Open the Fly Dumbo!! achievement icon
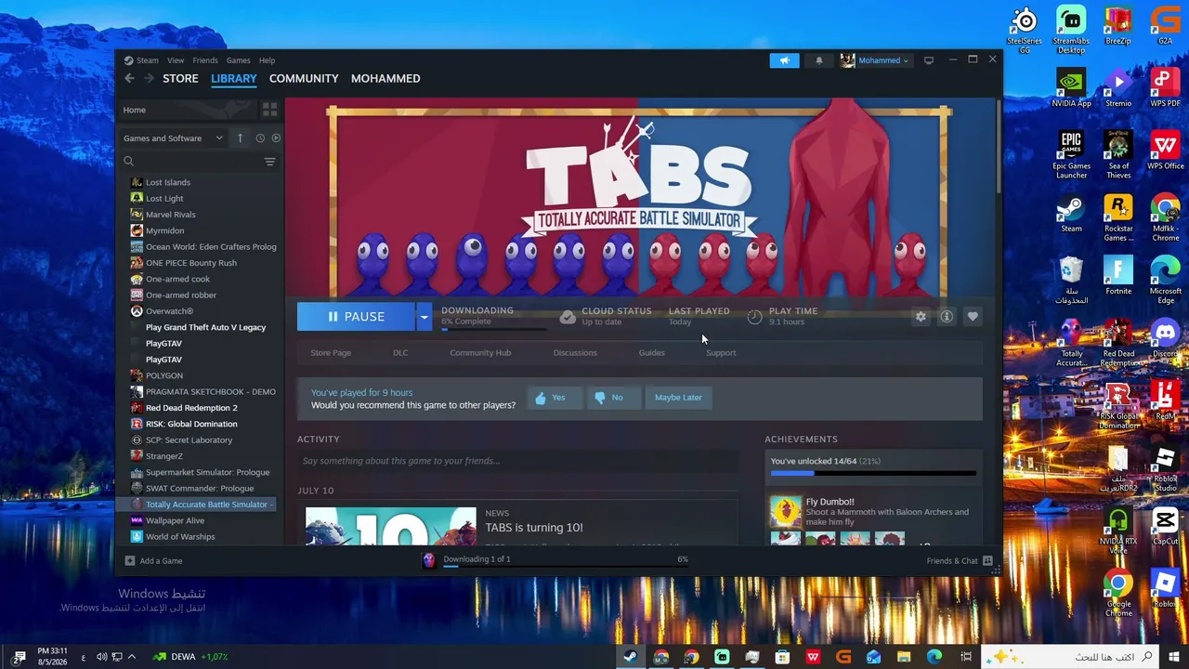Screen dimensions: 1189x669 tap(785, 512)
